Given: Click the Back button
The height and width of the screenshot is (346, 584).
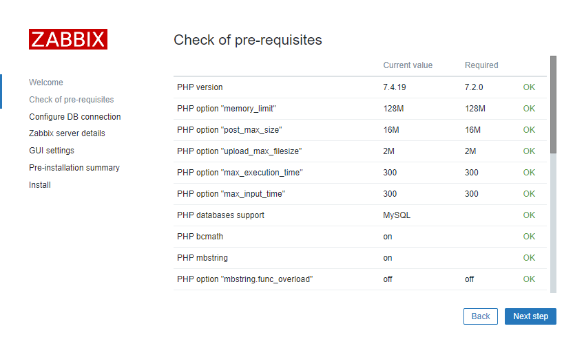Looking at the screenshot, I should pyautogui.click(x=481, y=316).
